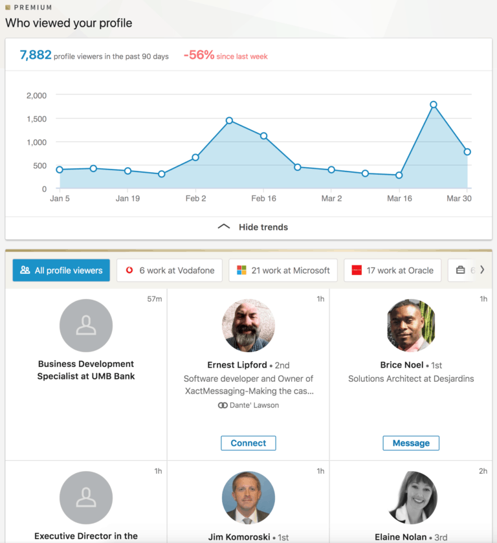The image size is (497, 543).
Task: Open Brice Noel name link
Action: (402, 365)
